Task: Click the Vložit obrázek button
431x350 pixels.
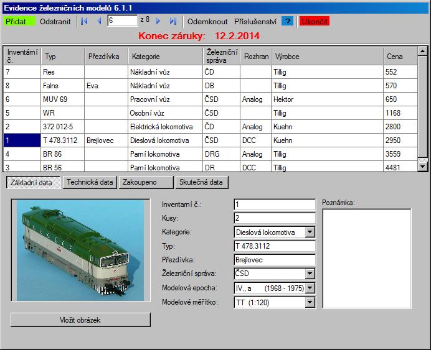Action: click(x=80, y=320)
